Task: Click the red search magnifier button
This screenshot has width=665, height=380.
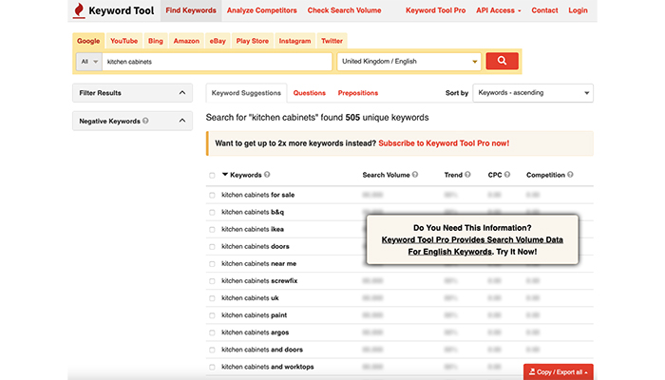Action: click(502, 61)
